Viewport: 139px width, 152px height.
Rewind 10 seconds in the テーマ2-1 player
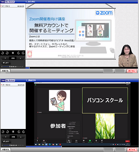[x=7, y=132]
